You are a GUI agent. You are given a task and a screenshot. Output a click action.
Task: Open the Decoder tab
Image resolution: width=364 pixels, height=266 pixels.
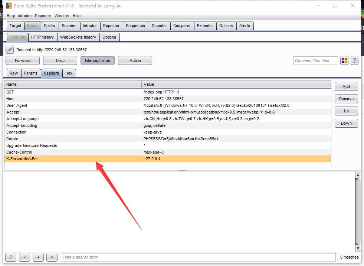[159, 26]
